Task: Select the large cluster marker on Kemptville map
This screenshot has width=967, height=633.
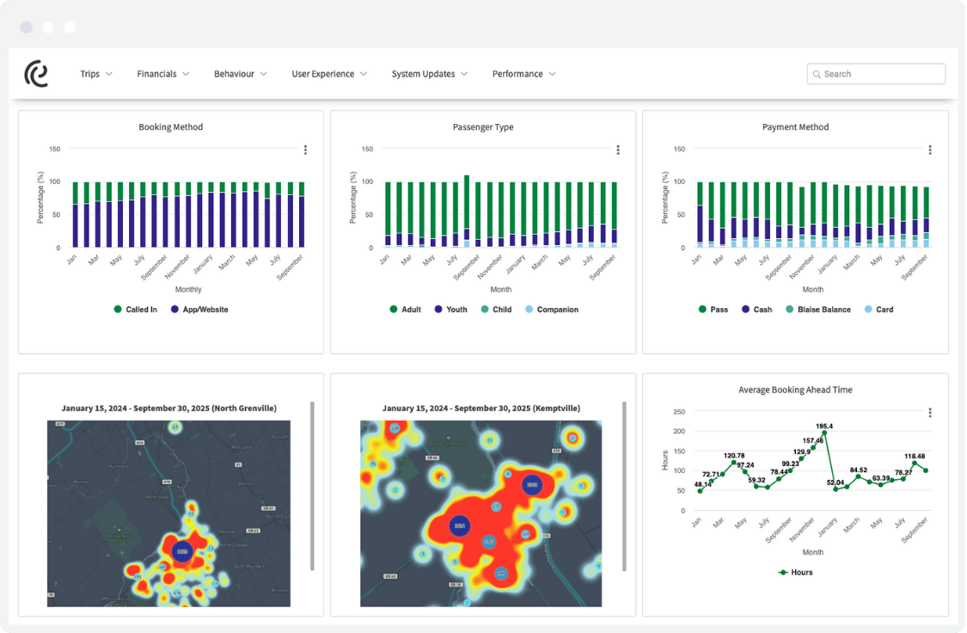Action: click(x=458, y=525)
